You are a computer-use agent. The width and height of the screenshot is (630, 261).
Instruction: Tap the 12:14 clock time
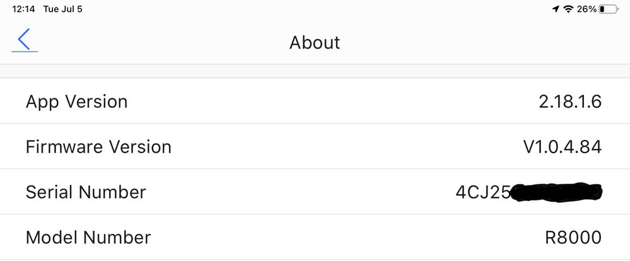point(23,9)
